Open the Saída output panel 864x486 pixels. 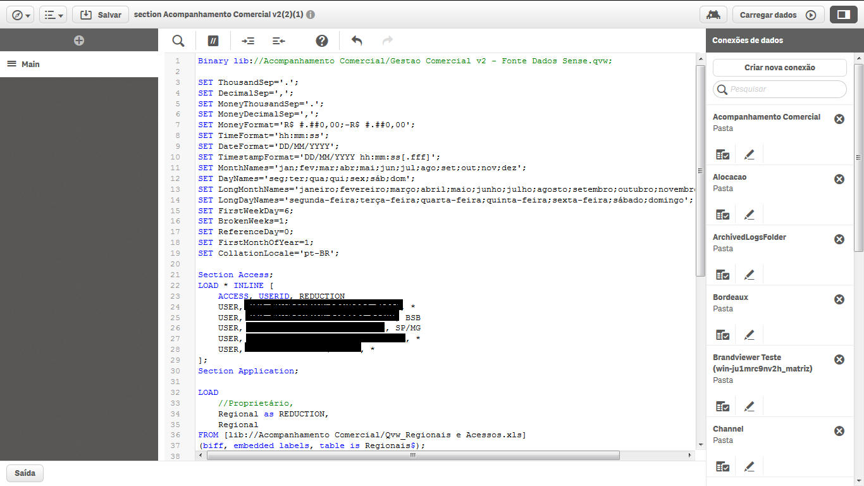(25, 473)
